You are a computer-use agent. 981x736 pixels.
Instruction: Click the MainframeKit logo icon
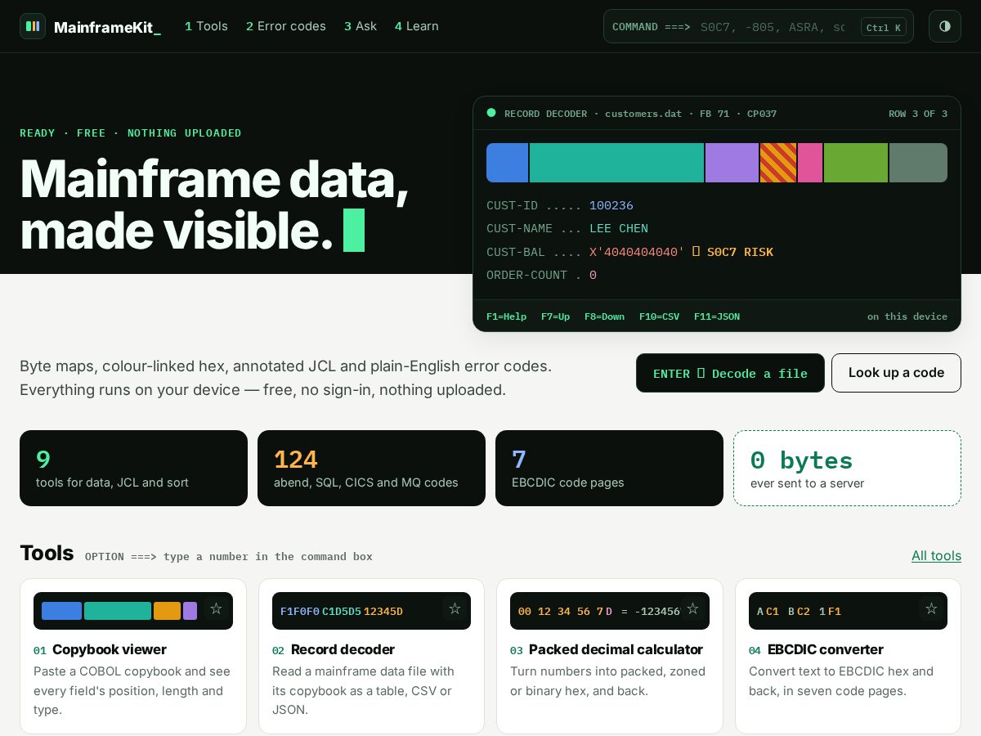[33, 26]
